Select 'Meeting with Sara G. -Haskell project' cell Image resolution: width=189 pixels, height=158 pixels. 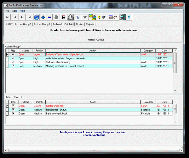click(93, 66)
